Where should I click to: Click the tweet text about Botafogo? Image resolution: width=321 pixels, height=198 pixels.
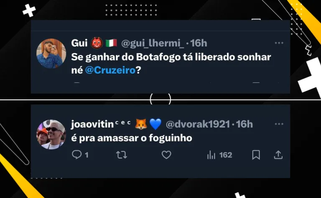(x=171, y=63)
